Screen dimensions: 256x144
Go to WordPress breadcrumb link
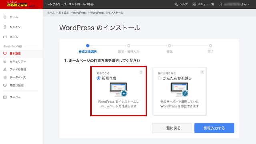(x=80, y=12)
